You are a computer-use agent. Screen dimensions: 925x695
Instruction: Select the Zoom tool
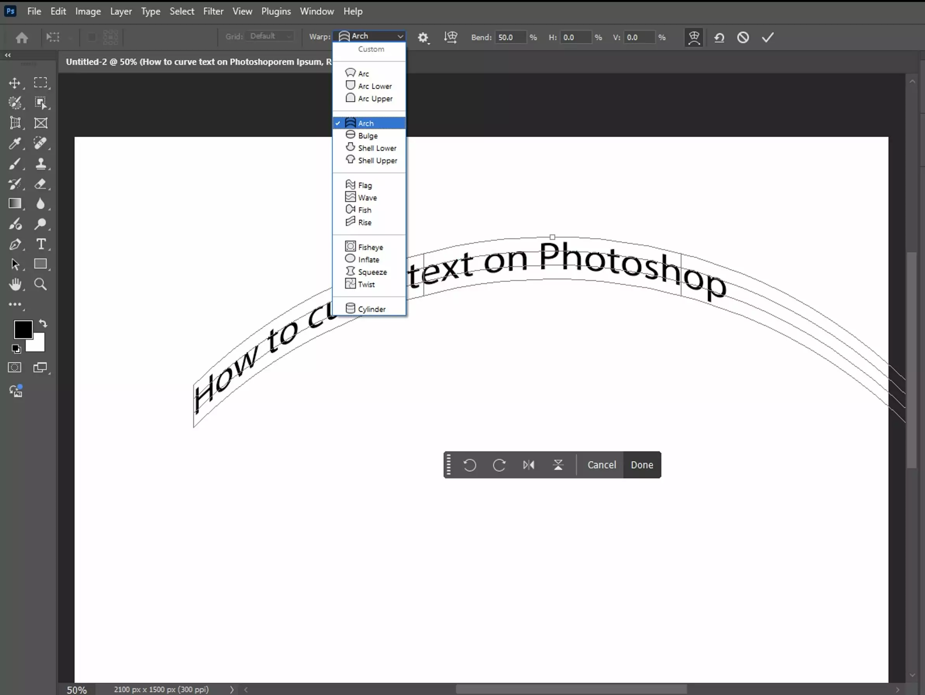click(x=41, y=285)
